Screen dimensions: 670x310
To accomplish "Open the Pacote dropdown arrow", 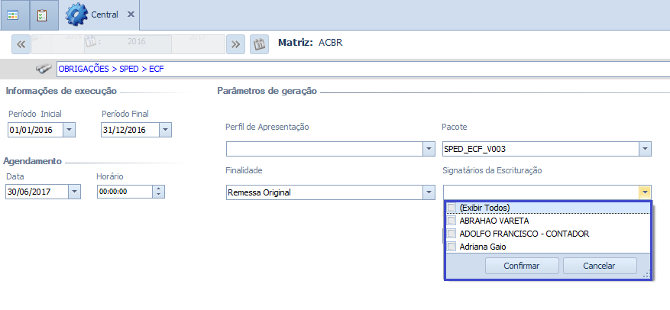I will [x=645, y=148].
